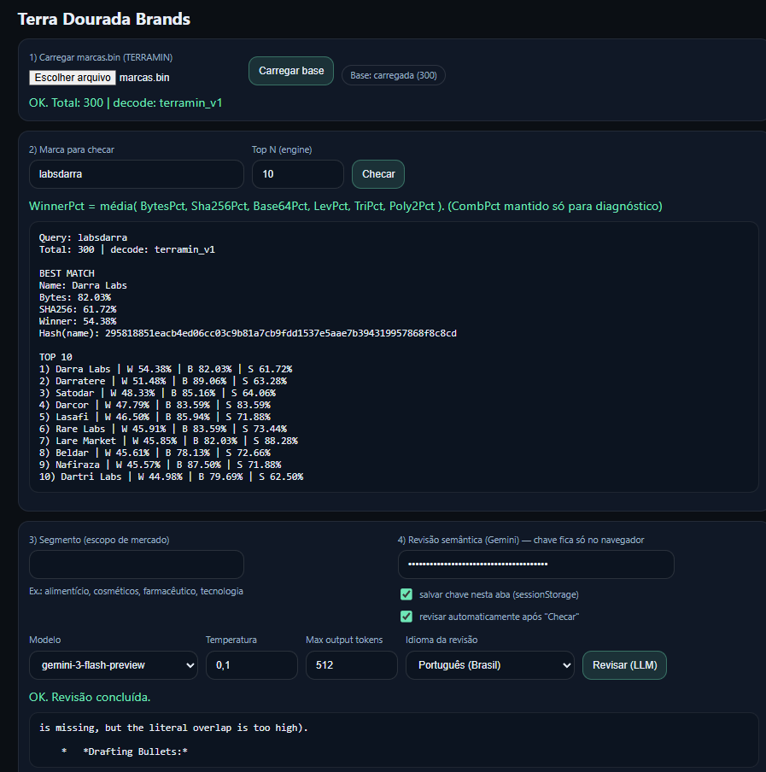766x772 pixels.
Task: Click result row 9) Nafiraza
Action: pyautogui.click(x=160, y=465)
